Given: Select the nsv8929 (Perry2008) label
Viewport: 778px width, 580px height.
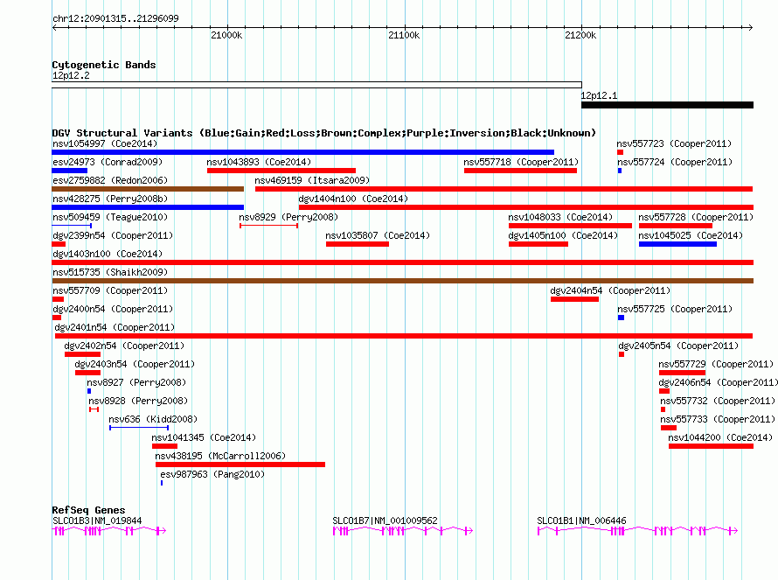Looking at the screenshot, I should (x=288, y=217).
